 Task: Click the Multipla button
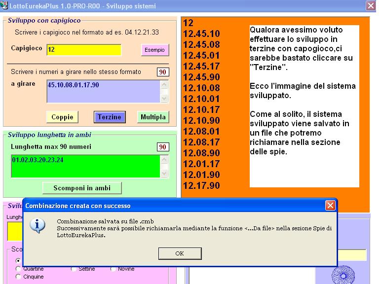click(x=153, y=117)
